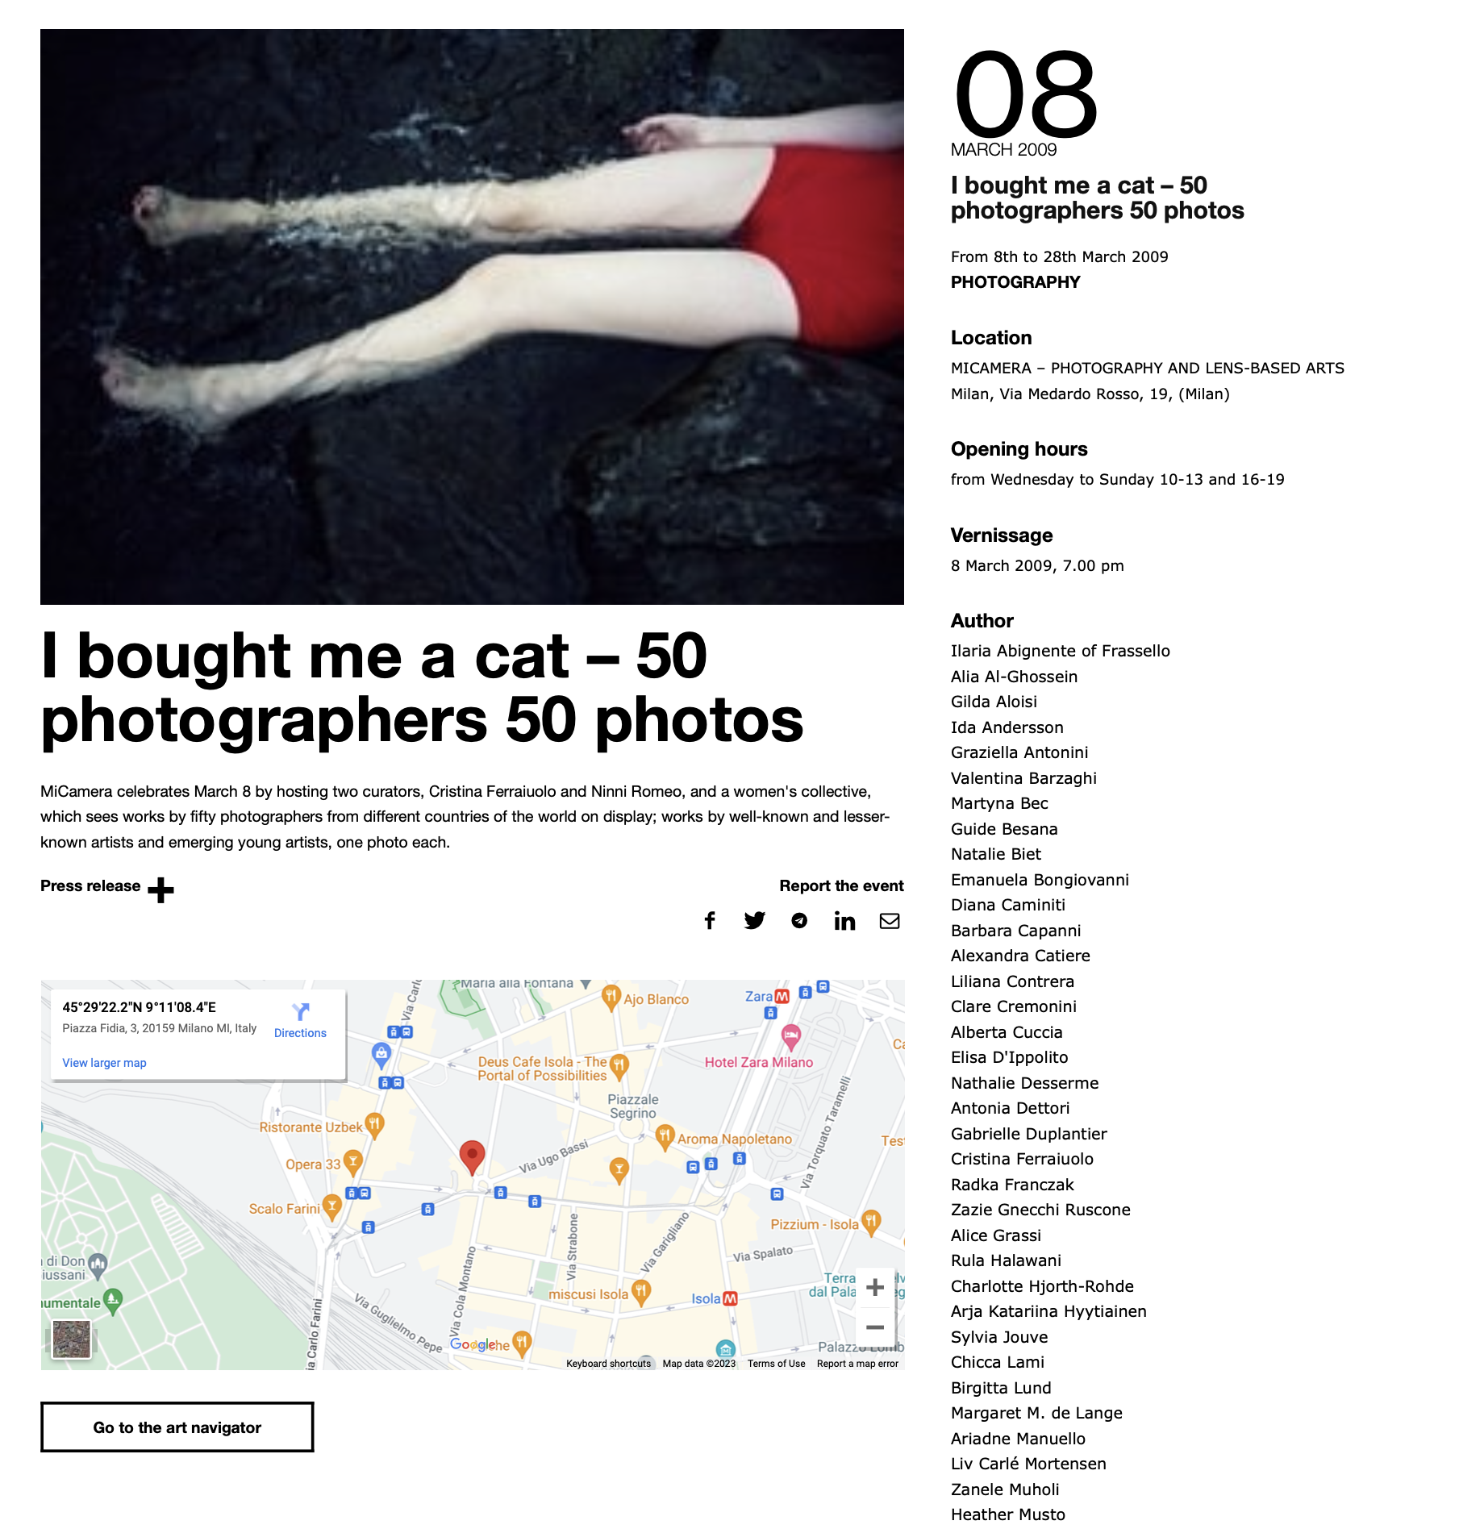This screenshot has width=1484, height=1529.
Task: Switch map to satellite view thumbnail
Action: tap(72, 1339)
